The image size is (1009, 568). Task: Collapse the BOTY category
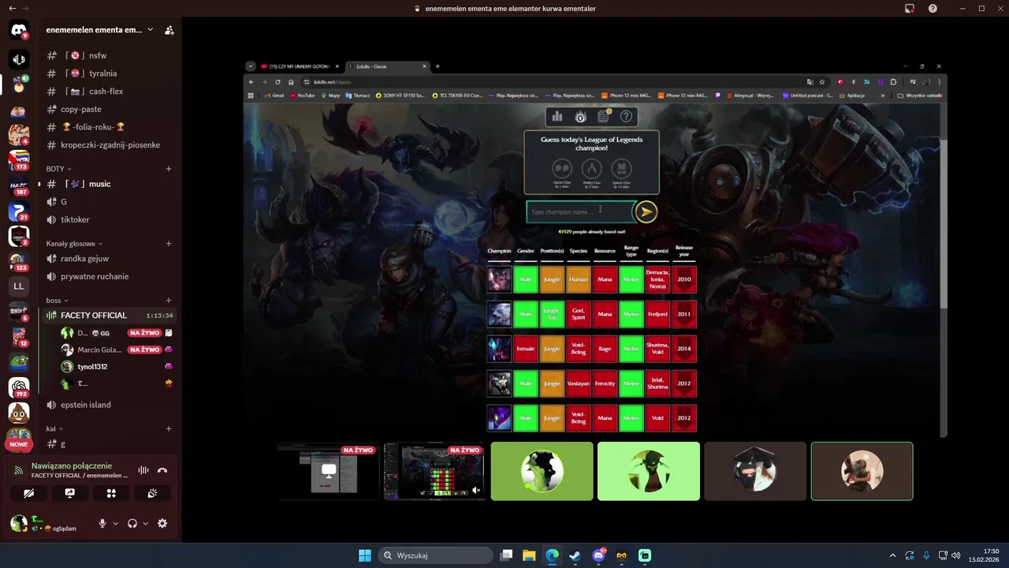coord(58,169)
